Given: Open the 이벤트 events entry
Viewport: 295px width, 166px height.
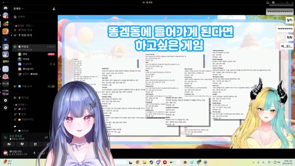Looking at the screenshot, I should tap(34, 17).
